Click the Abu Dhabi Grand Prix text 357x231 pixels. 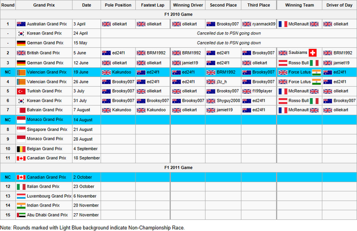pyautogui.click(x=47, y=215)
